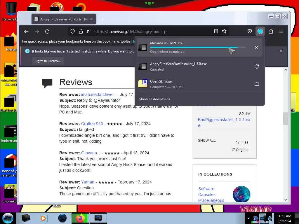Open the Firefox desktop shortcut
Screen dimensions: 299x224
pyautogui.click(x=11, y=42)
